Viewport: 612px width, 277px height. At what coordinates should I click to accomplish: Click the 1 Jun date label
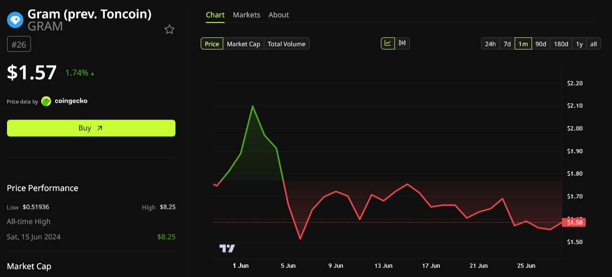[240, 266]
